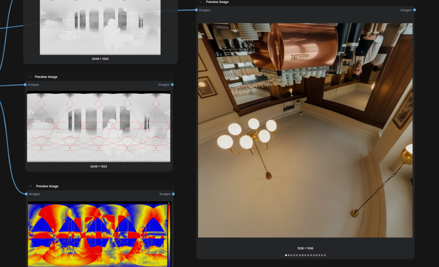
Task: Click the Preview Image title of red-lined depth node
Action: pos(46,77)
